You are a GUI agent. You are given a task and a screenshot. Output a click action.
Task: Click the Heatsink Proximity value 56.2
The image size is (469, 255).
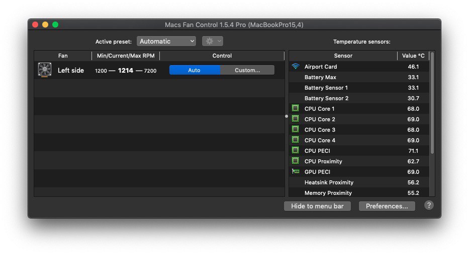tap(413, 182)
